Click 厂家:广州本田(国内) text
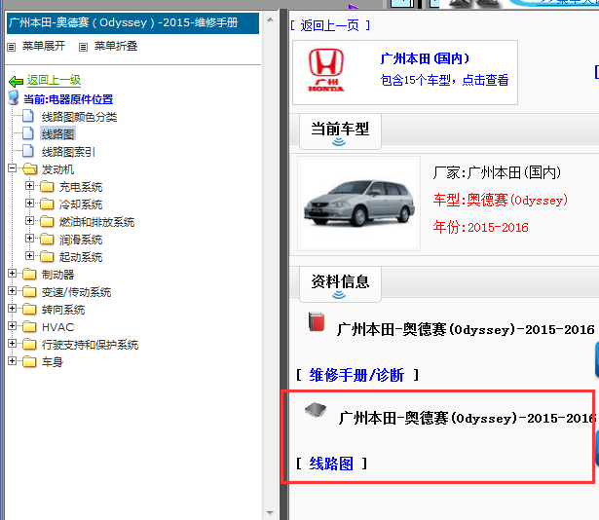 coord(497,172)
